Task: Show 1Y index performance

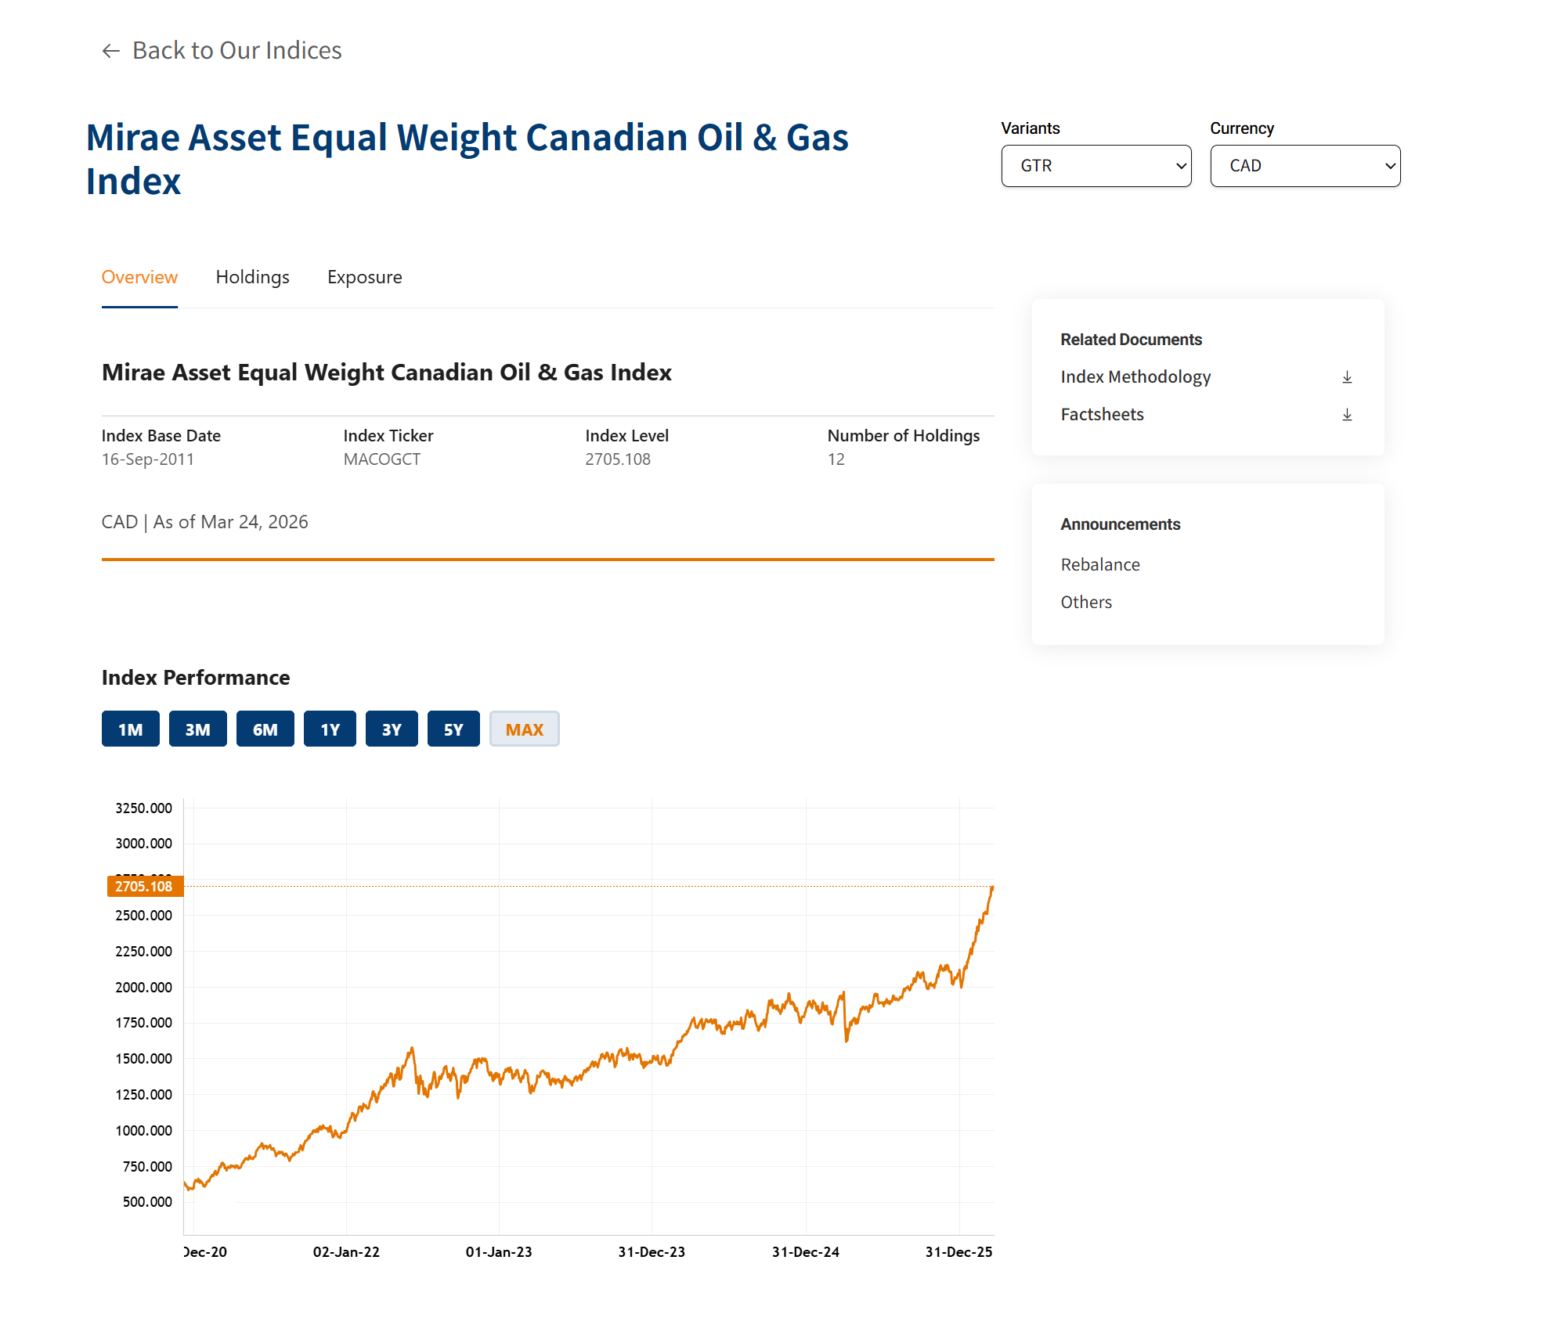Action: pyautogui.click(x=330, y=729)
